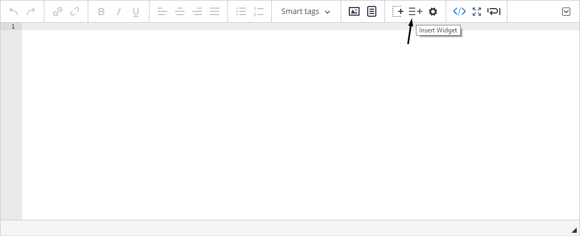The width and height of the screenshot is (580, 236).
Task: Insert a numbered list
Action: [x=258, y=11]
